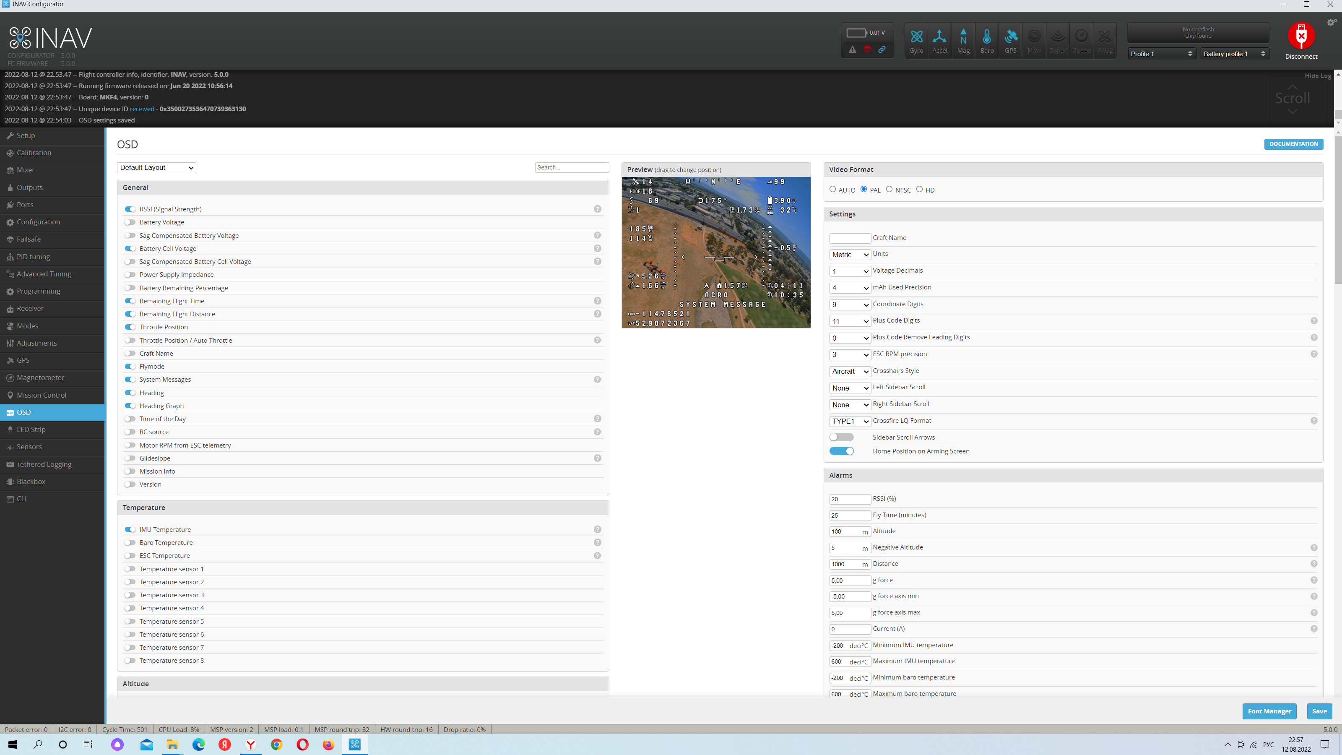
Task: Select the NTSC video format
Action: point(890,189)
